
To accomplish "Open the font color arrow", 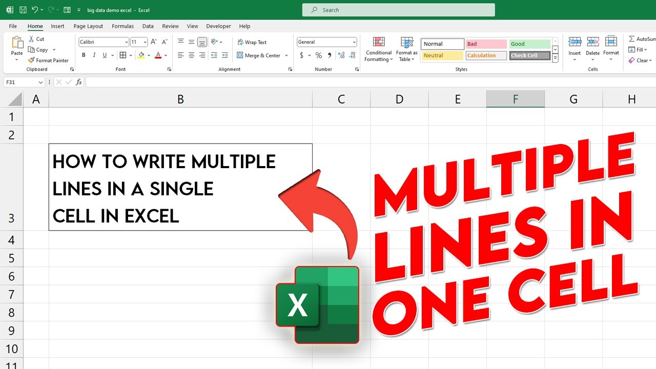I will [166, 55].
